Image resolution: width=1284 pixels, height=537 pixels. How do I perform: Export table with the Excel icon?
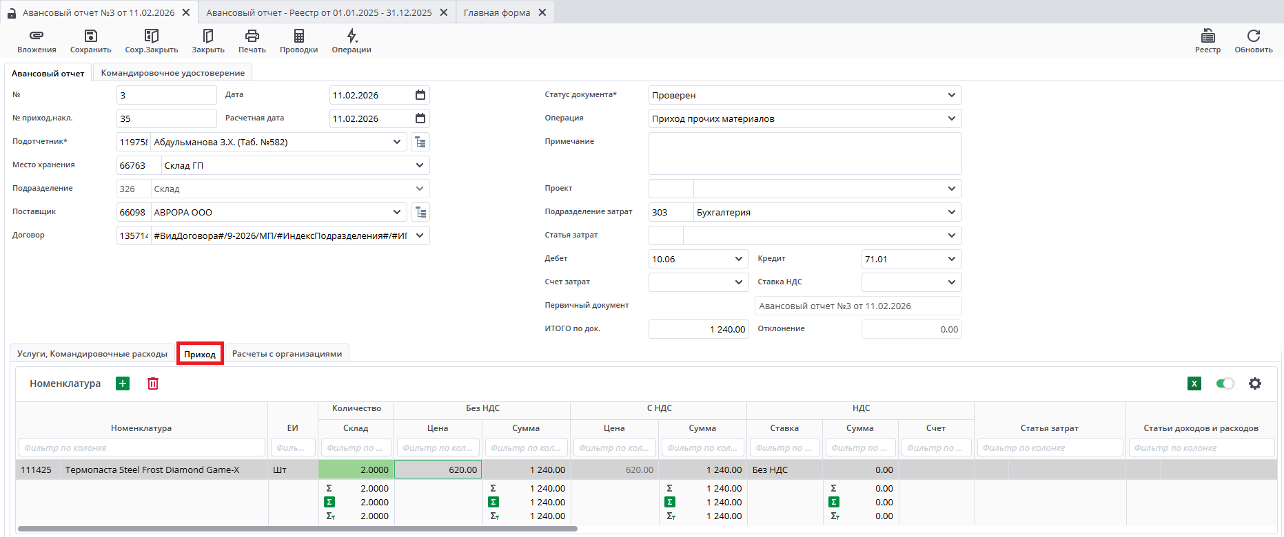[x=1194, y=383]
